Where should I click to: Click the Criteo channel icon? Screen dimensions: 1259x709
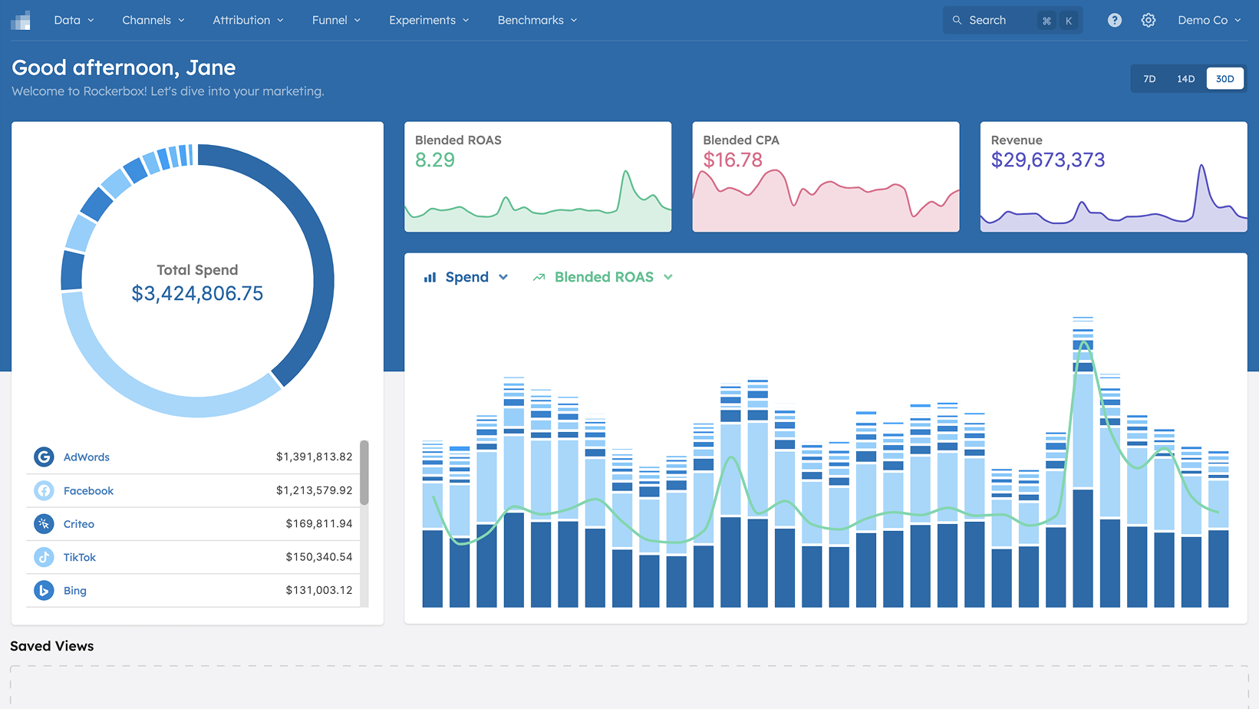pos(44,523)
